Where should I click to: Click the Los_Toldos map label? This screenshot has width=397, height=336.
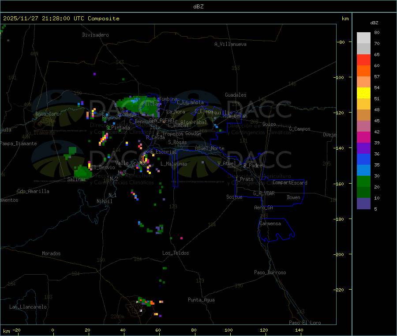tap(176, 253)
